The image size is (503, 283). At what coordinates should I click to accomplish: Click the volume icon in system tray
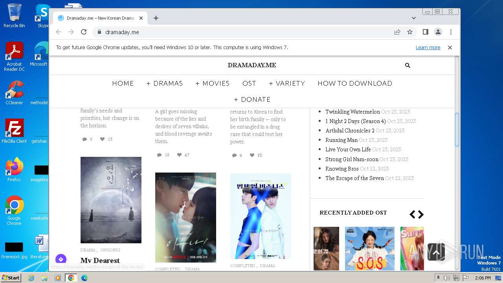(447, 278)
